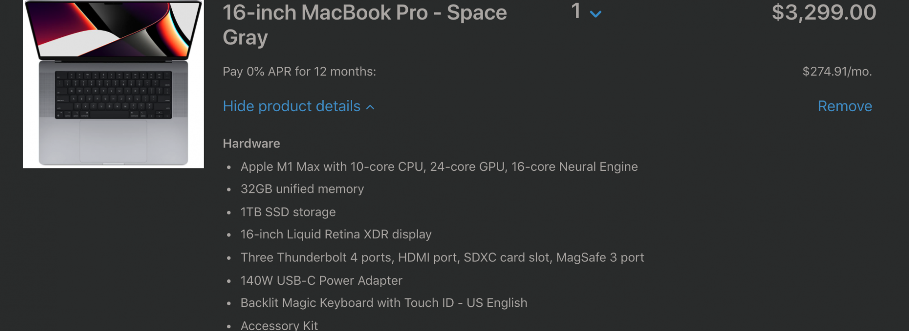Select the 32GB unified memory line
909x331 pixels.
[302, 189]
